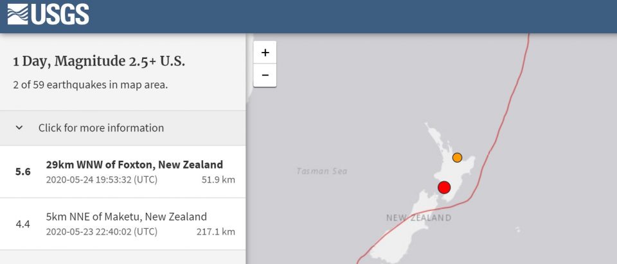Click the 5.6 magnitude value
This screenshot has height=264, width=617.
point(22,172)
